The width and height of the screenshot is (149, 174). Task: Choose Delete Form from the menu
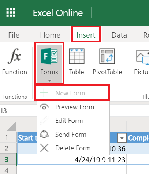pyautogui.click(x=74, y=148)
